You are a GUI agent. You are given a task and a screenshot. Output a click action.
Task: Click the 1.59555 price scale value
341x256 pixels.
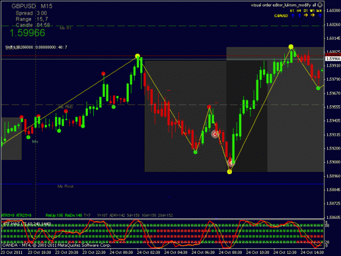point(333,107)
